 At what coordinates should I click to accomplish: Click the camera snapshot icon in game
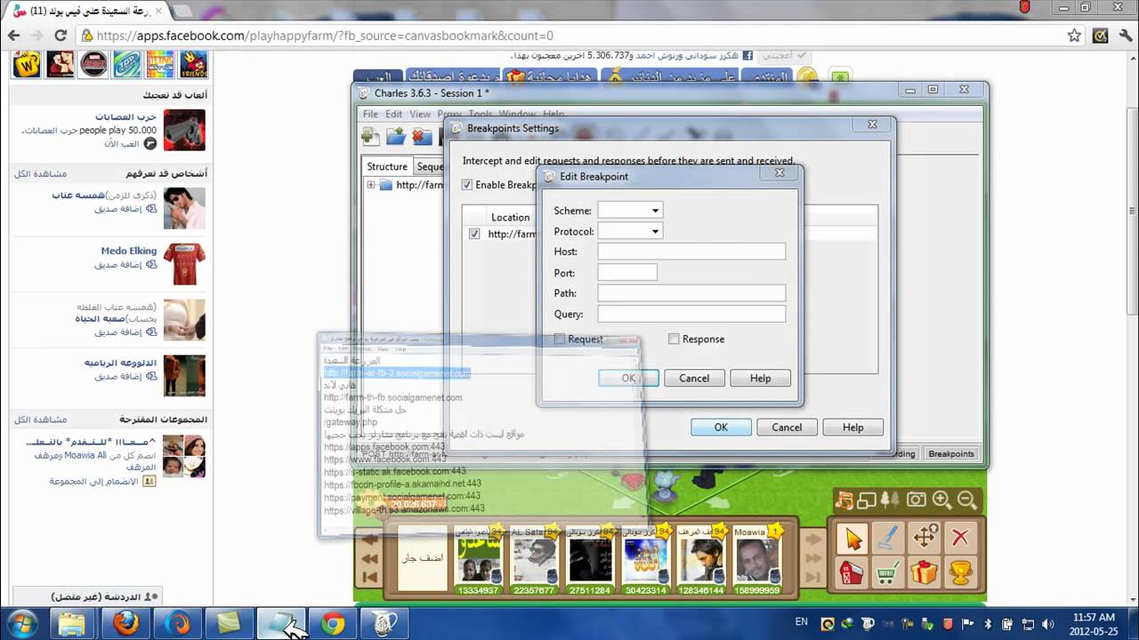coord(917,500)
